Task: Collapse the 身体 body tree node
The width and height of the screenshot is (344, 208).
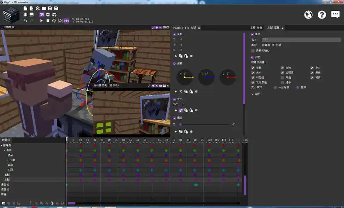Action: tap(5, 150)
